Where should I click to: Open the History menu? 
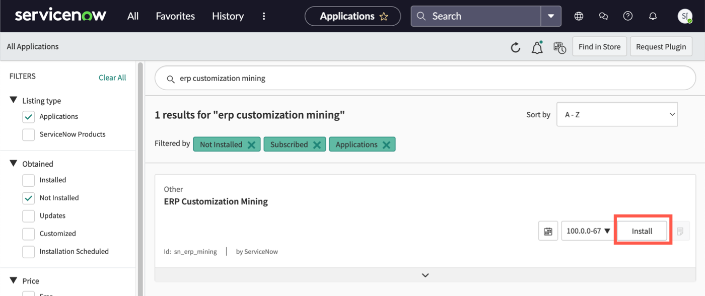pyautogui.click(x=228, y=16)
